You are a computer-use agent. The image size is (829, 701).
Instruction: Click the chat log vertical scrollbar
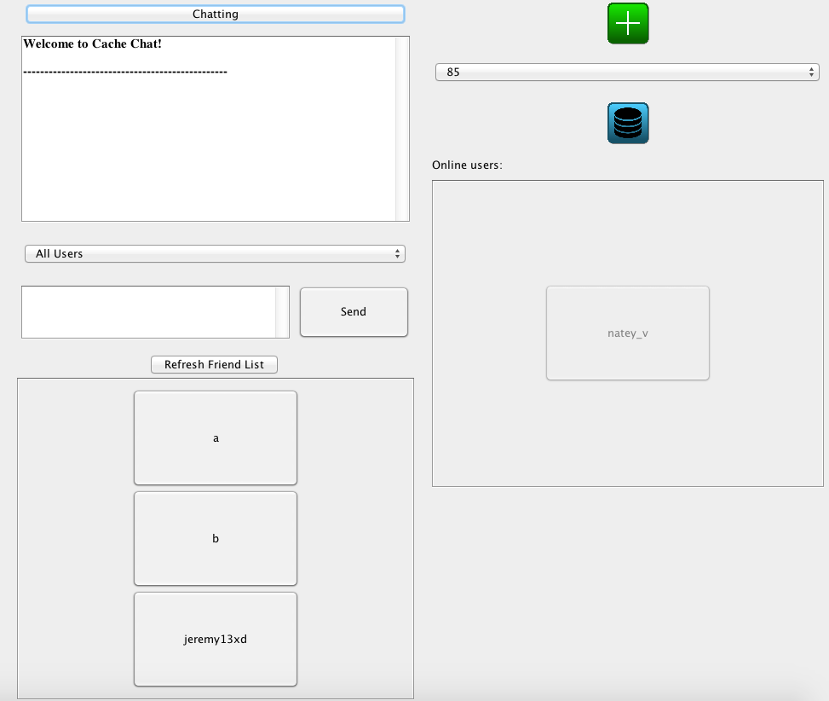click(x=402, y=128)
